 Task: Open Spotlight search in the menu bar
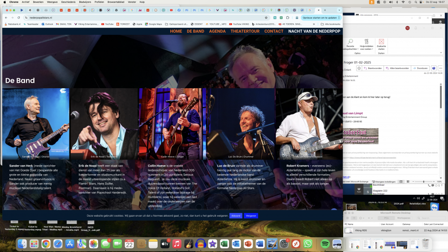pyautogui.click(x=416, y=2)
